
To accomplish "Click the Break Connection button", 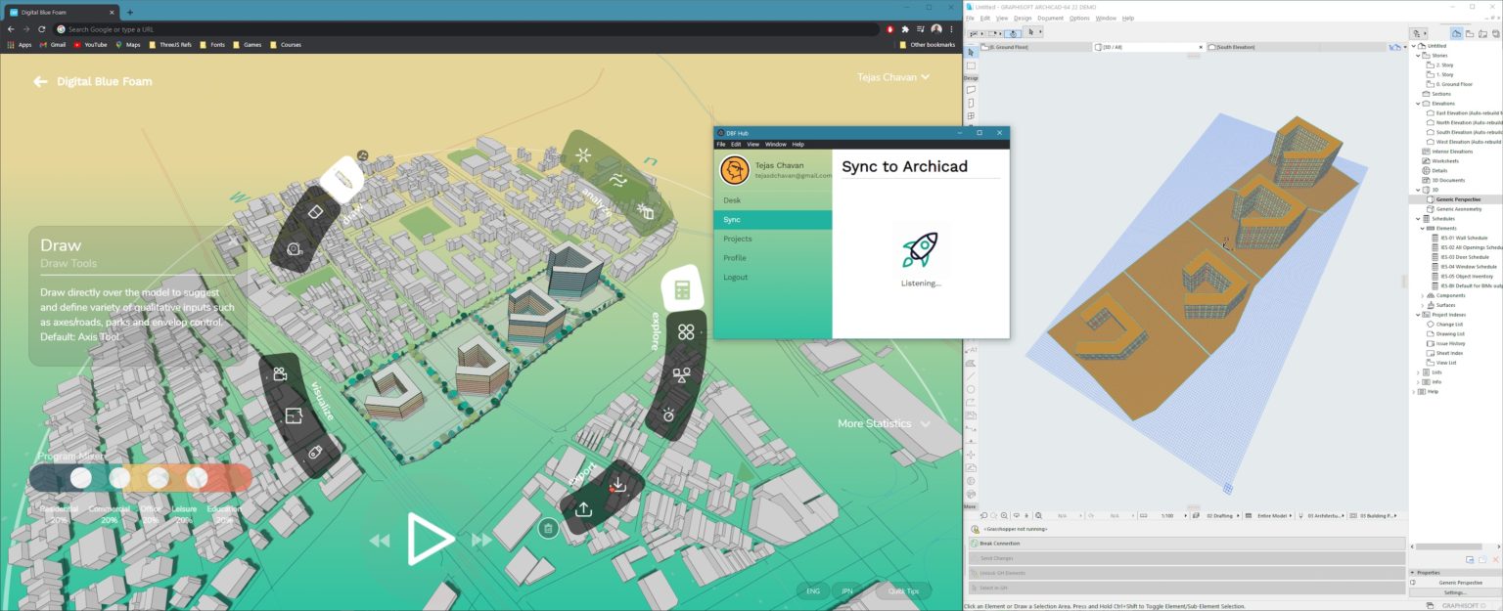I will 998,543.
